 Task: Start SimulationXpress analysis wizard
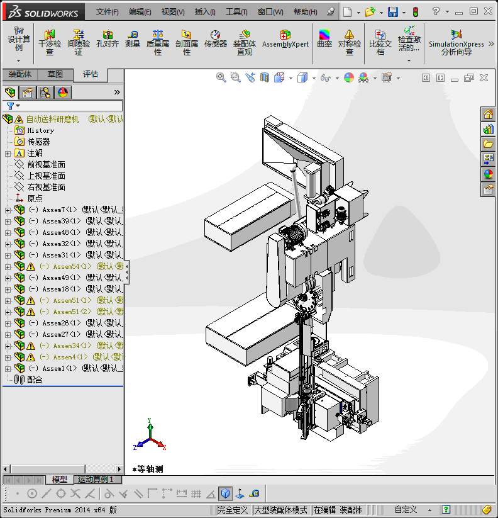point(456,43)
